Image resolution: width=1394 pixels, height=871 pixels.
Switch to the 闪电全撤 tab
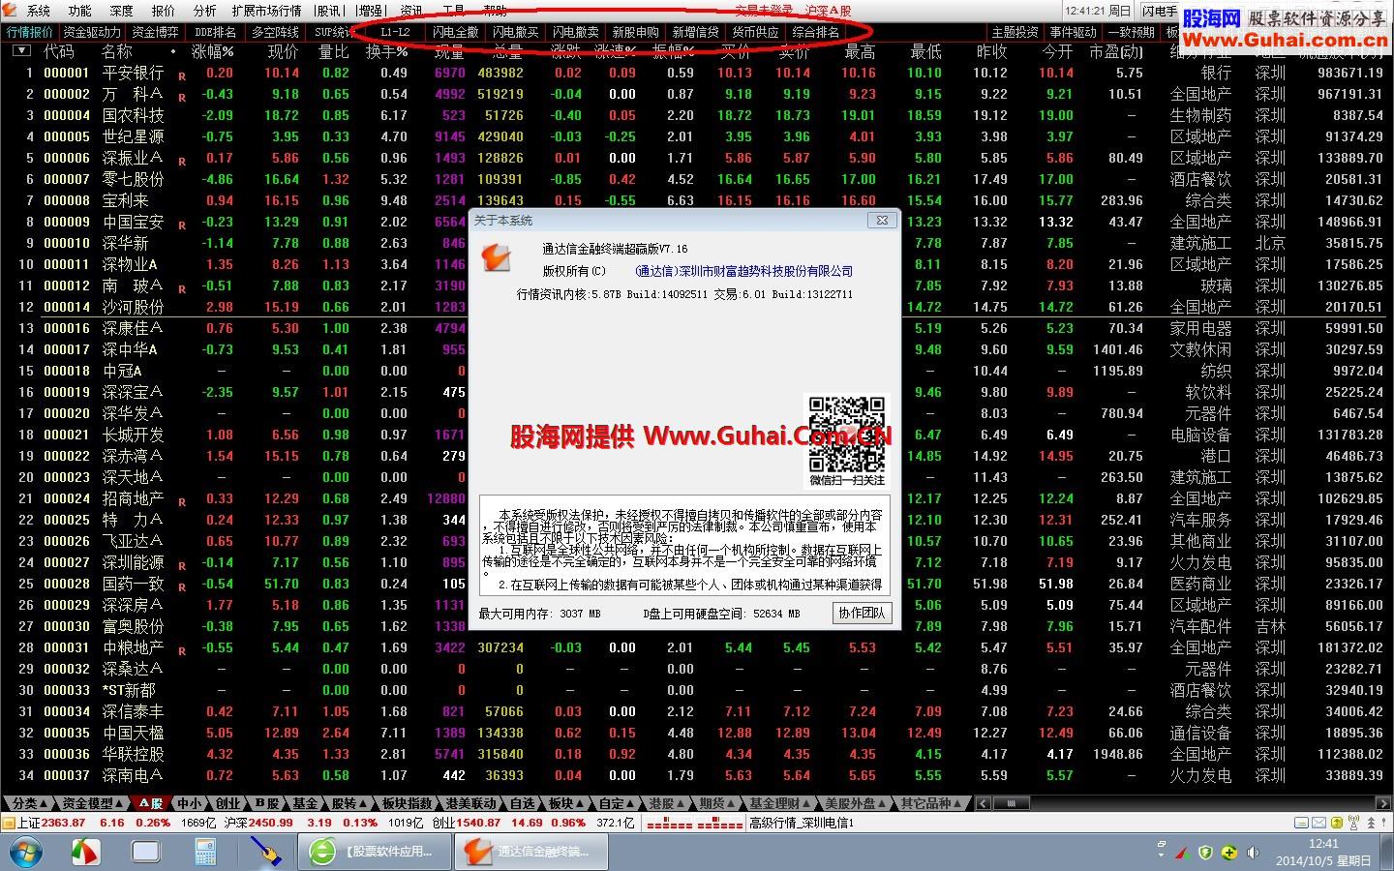(455, 32)
